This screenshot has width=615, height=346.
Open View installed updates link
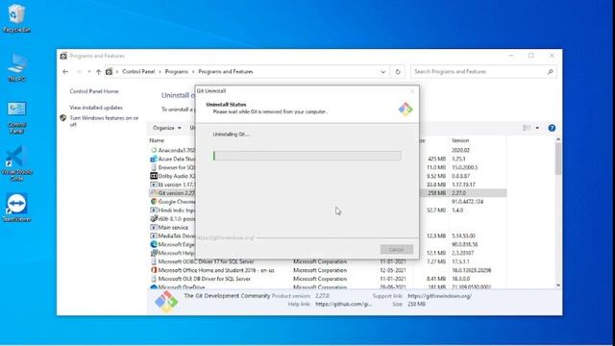tap(96, 108)
